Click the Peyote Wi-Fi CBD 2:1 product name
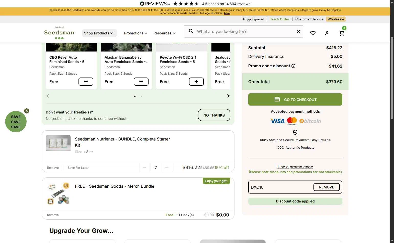 pyautogui.click(x=178, y=60)
